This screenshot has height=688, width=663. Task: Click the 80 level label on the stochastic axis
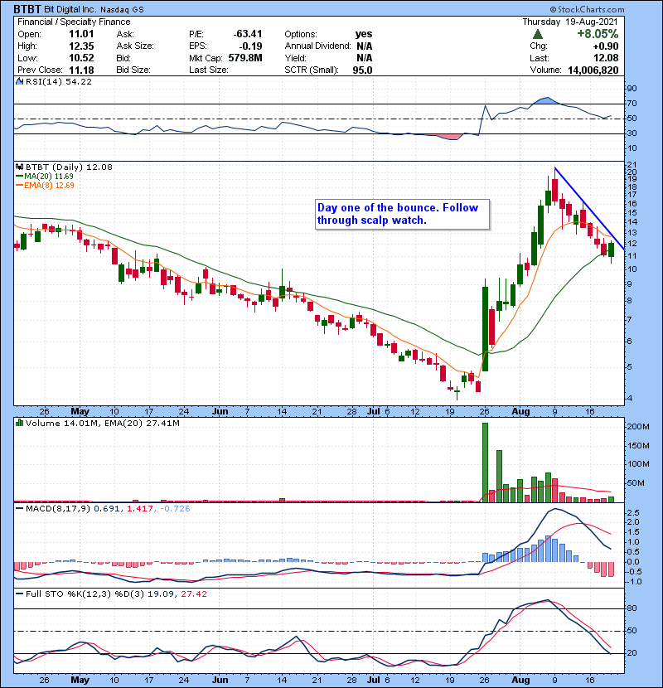(x=632, y=608)
